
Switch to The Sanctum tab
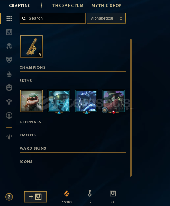(x=68, y=6)
